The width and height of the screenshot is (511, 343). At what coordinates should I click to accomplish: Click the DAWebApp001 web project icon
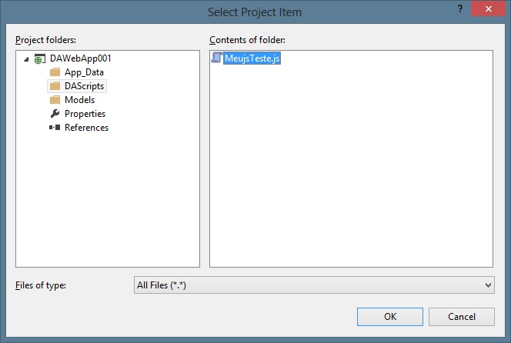tap(40, 58)
